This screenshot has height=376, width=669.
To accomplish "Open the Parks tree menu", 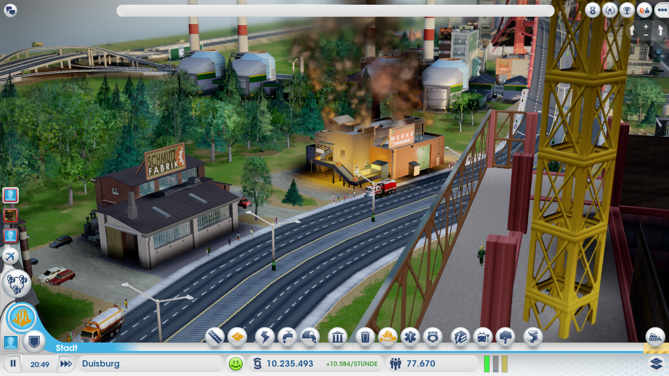I will coord(505,337).
